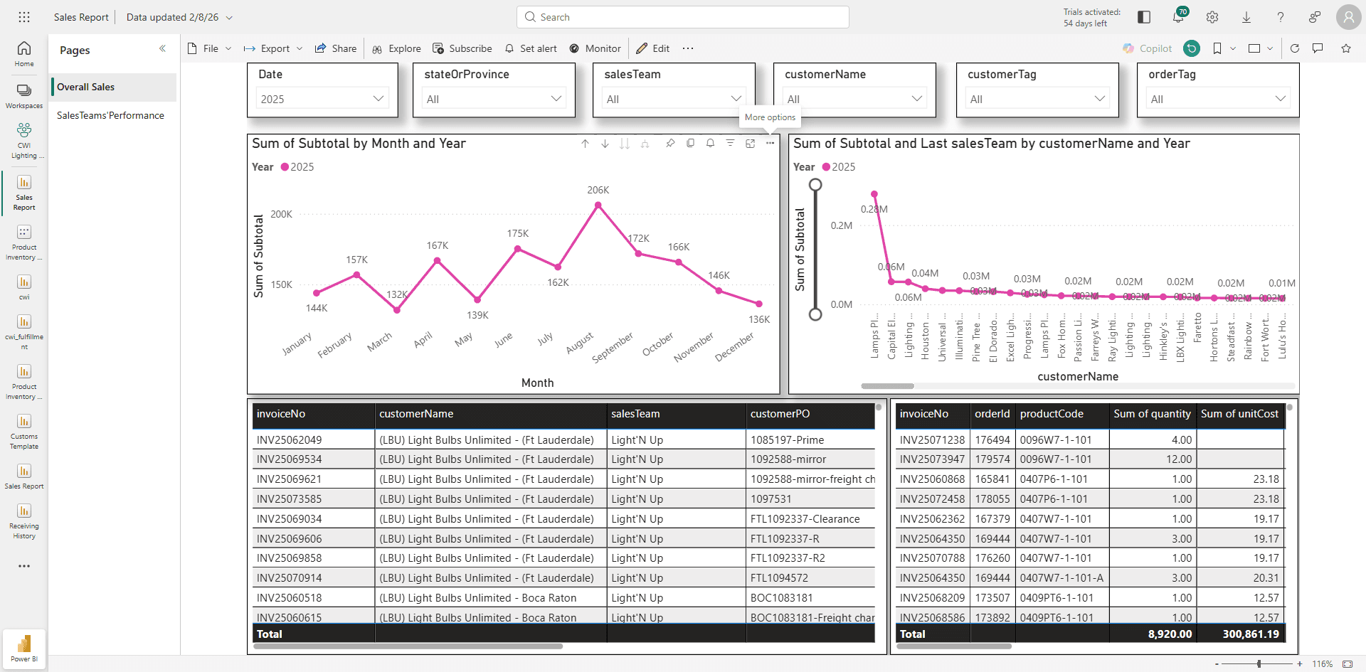Set alert bell on the monthly chart
Image resolution: width=1366 pixels, height=672 pixels.
click(x=710, y=144)
